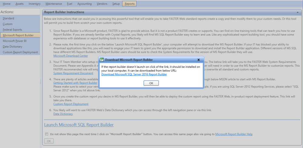Click the sidebar splitter grip handle

(x=41, y=82)
